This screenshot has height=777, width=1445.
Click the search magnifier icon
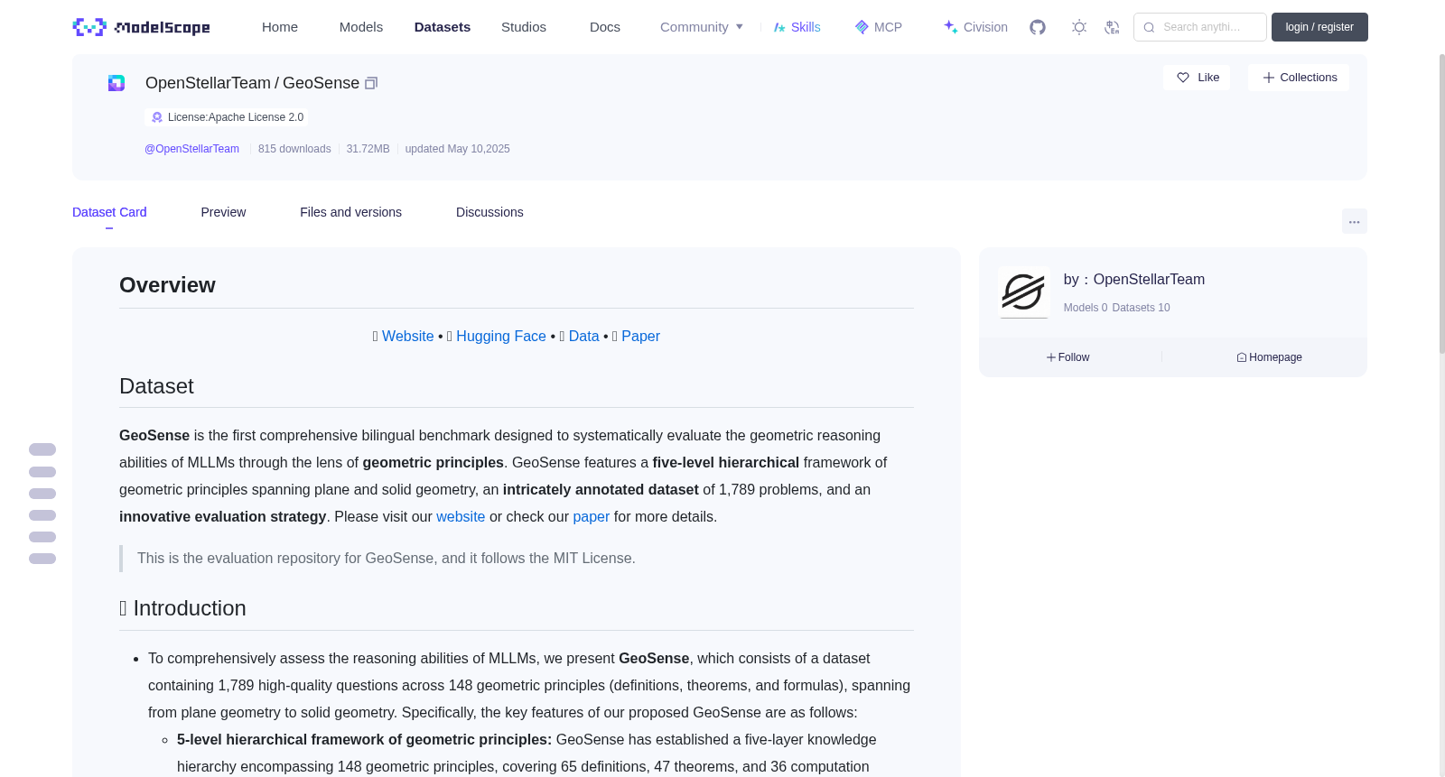pyautogui.click(x=1149, y=27)
